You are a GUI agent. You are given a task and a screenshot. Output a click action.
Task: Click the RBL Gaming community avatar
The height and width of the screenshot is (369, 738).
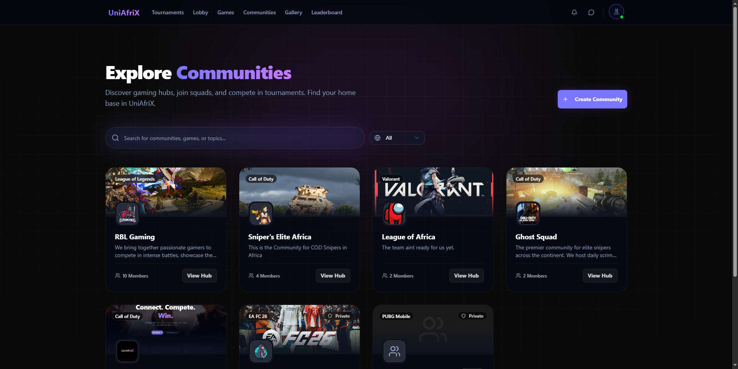point(127,213)
